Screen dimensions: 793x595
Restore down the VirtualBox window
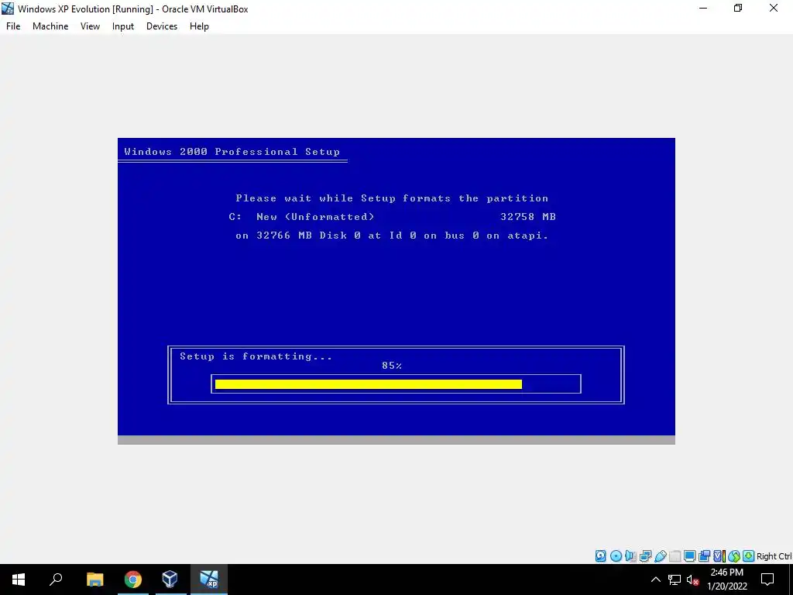(738, 9)
